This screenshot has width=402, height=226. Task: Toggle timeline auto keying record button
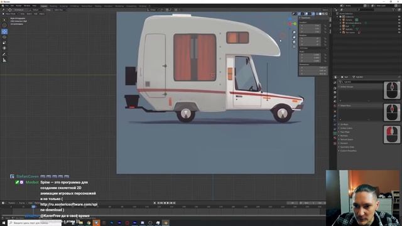[x=155, y=203]
